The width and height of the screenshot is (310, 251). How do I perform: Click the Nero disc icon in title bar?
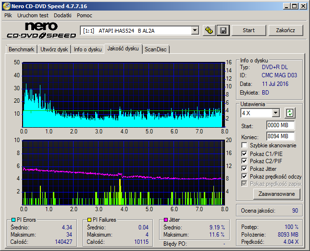[x=7, y=6]
